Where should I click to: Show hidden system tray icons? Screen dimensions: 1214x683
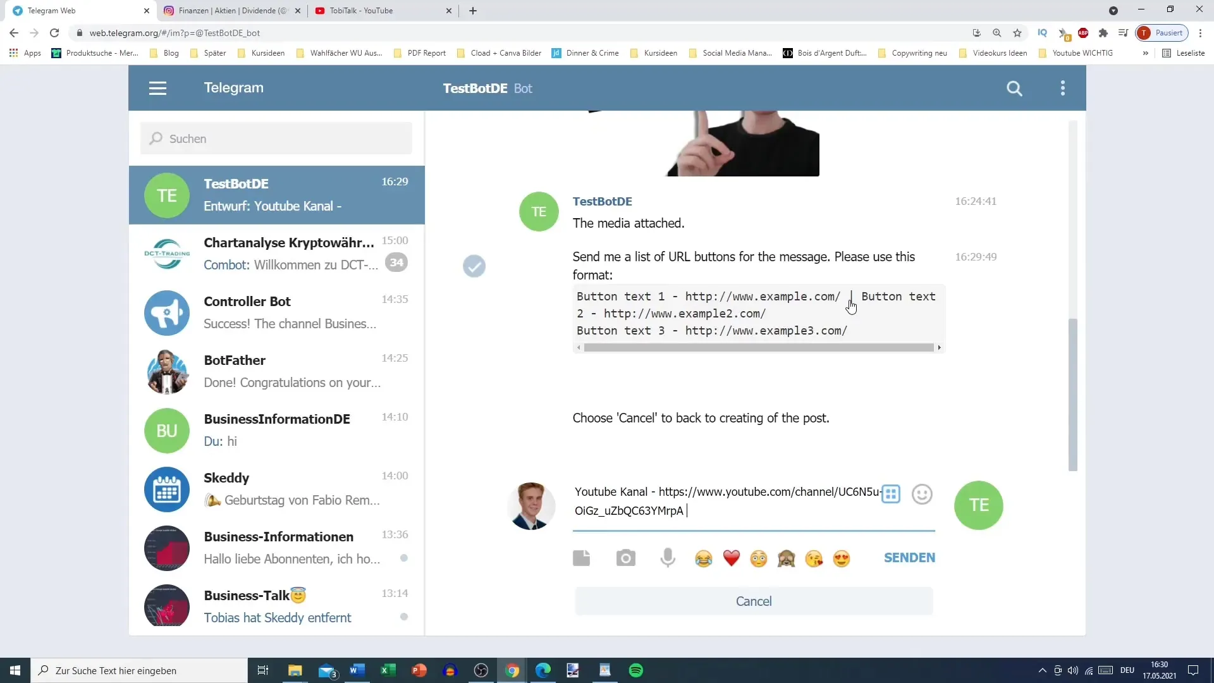1042,670
